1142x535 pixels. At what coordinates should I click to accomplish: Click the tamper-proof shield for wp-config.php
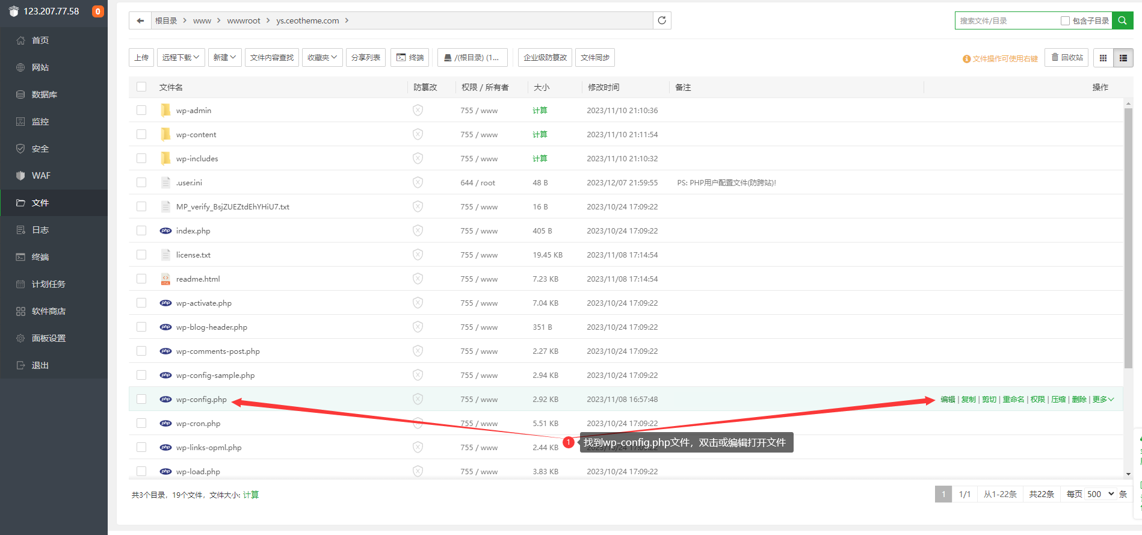tap(418, 399)
